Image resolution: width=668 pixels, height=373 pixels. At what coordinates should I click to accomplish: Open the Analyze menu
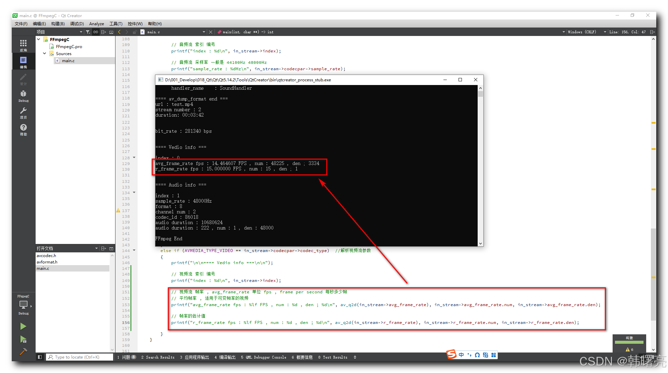(x=96, y=24)
